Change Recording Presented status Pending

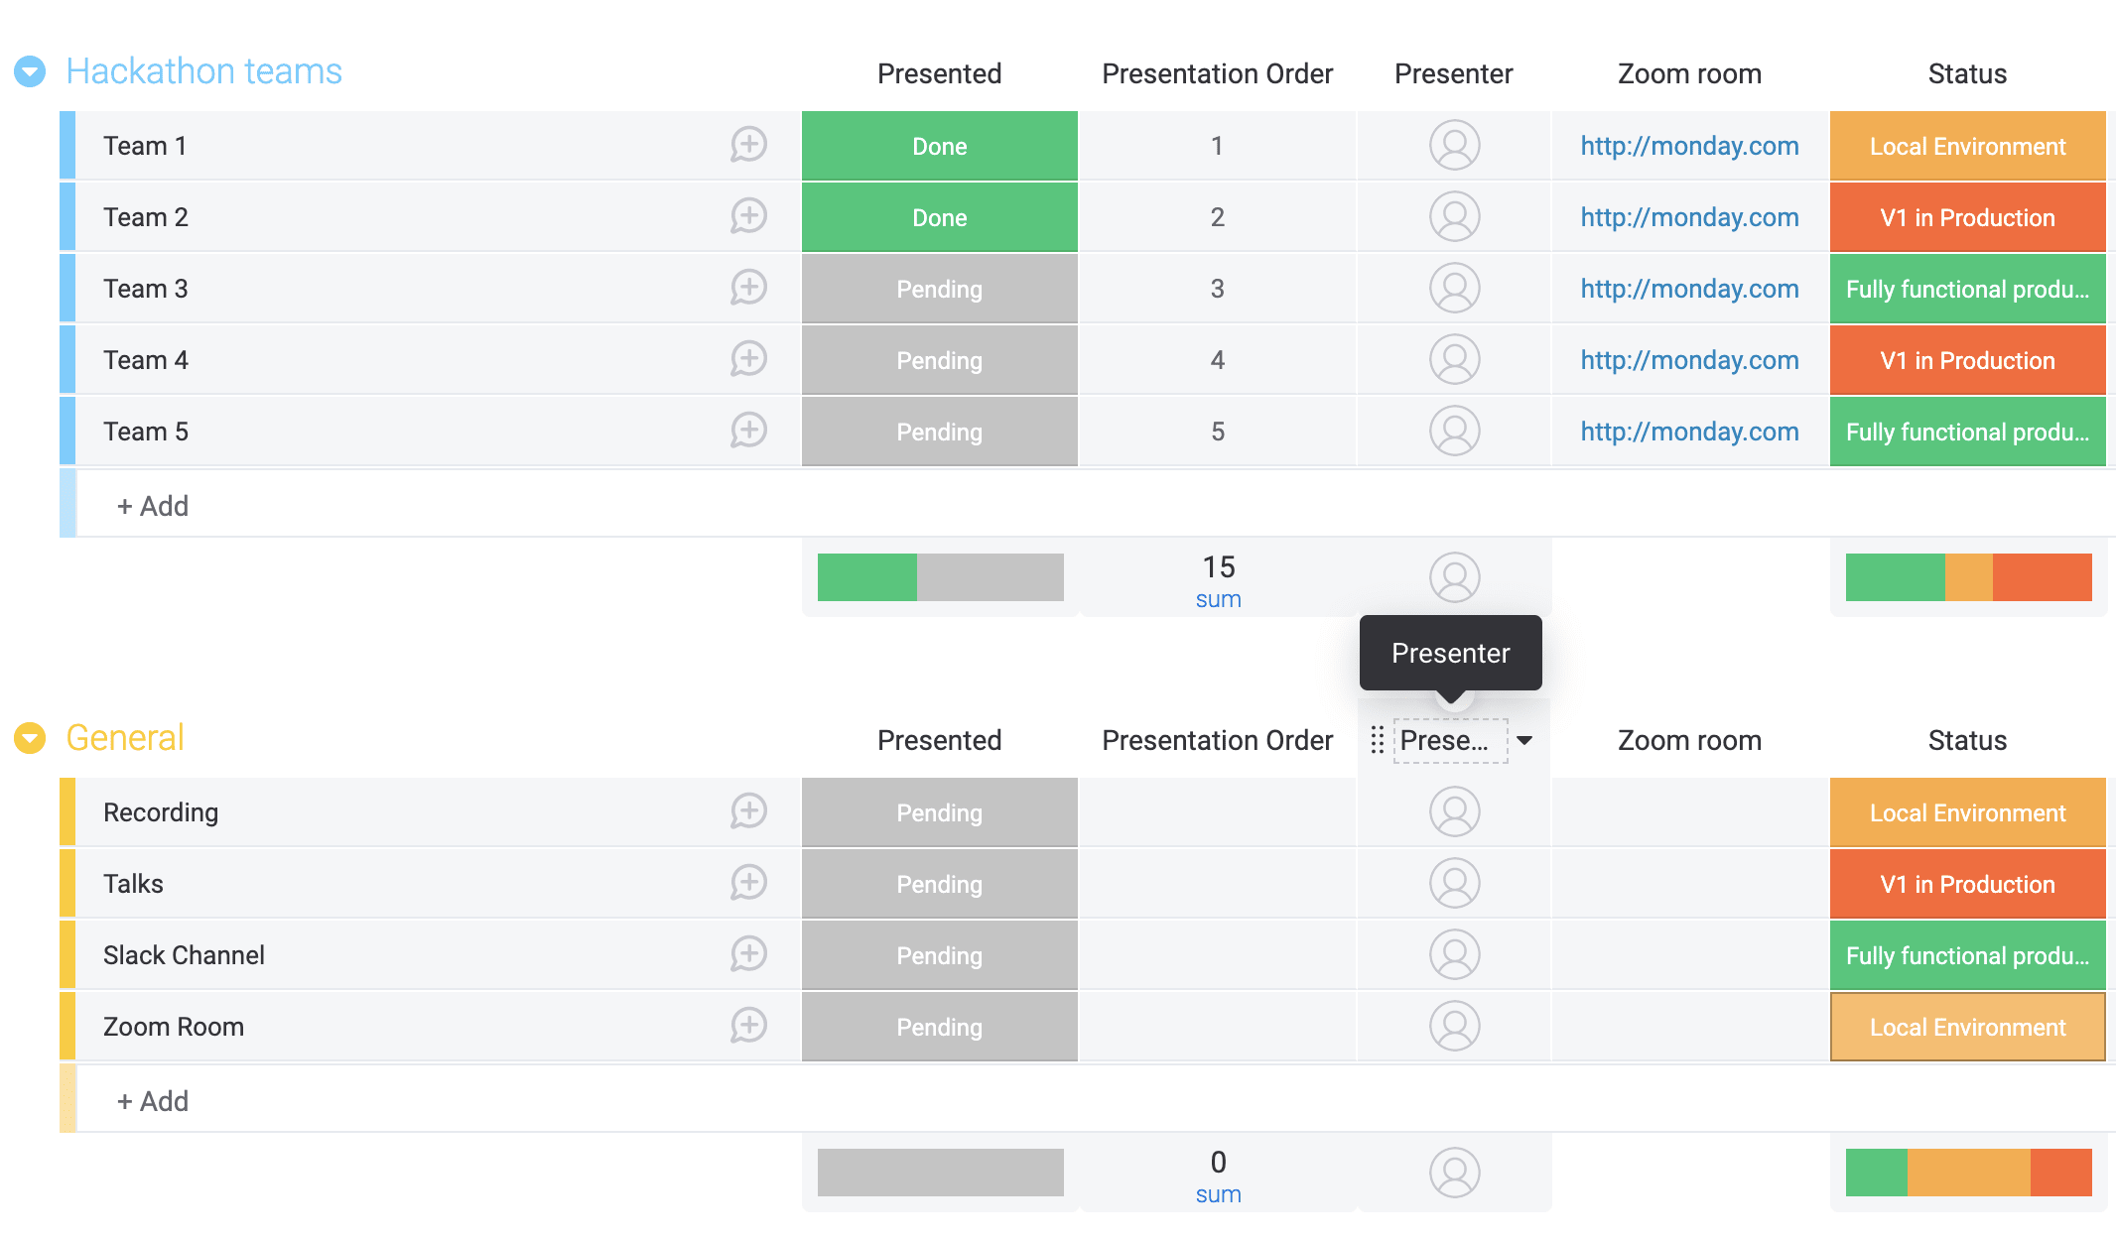[939, 812]
